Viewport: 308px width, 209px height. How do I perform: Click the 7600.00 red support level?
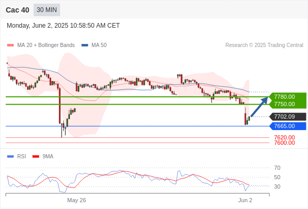coord(285,143)
